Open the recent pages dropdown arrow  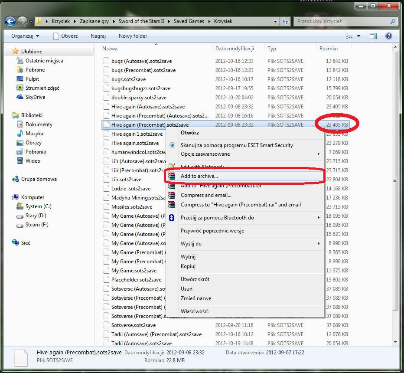pos(31,21)
